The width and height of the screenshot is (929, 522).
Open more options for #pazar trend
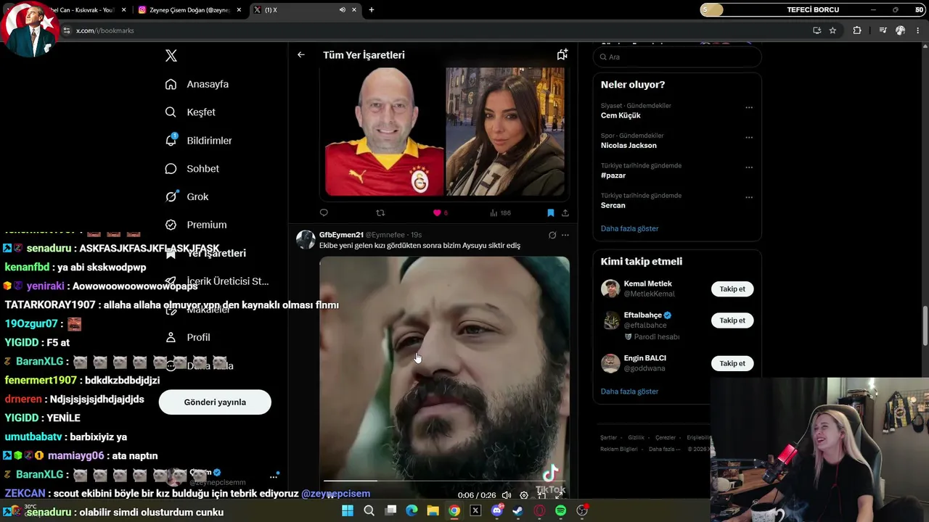tap(749, 167)
